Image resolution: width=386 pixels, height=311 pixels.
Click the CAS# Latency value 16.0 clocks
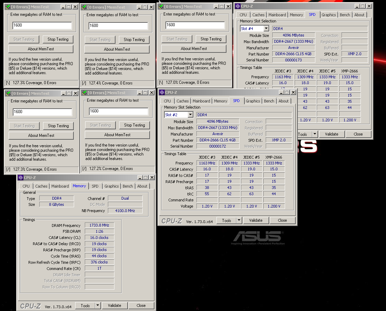point(100,237)
